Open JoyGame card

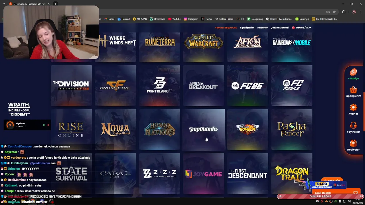coord(204,174)
